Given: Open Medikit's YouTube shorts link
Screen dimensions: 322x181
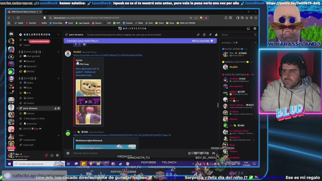Looking at the screenshot, I should click(x=108, y=55).
